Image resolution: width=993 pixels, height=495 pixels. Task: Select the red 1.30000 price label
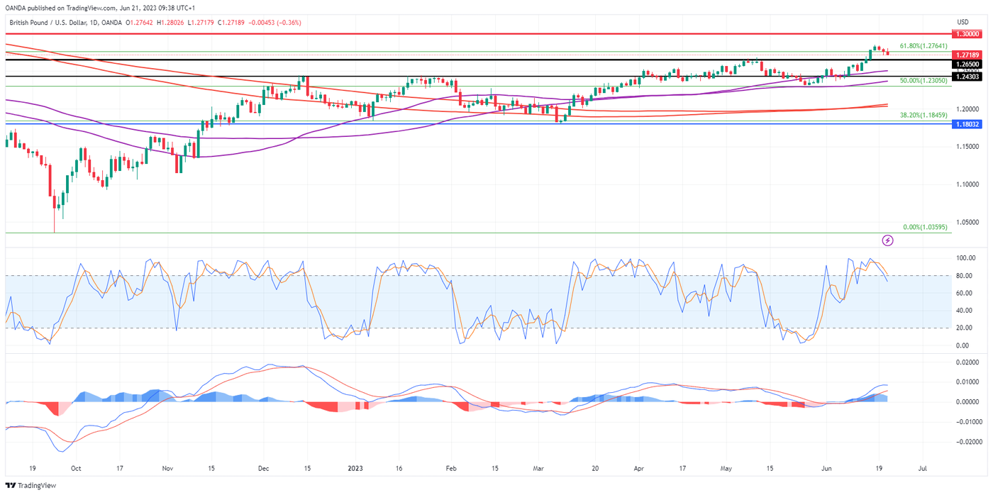967,34
